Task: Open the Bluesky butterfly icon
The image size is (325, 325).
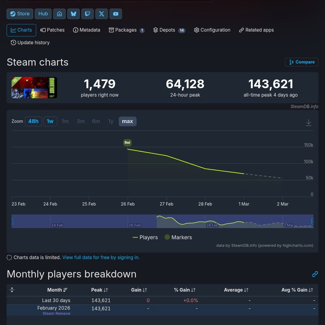Action: click(74, 14)
